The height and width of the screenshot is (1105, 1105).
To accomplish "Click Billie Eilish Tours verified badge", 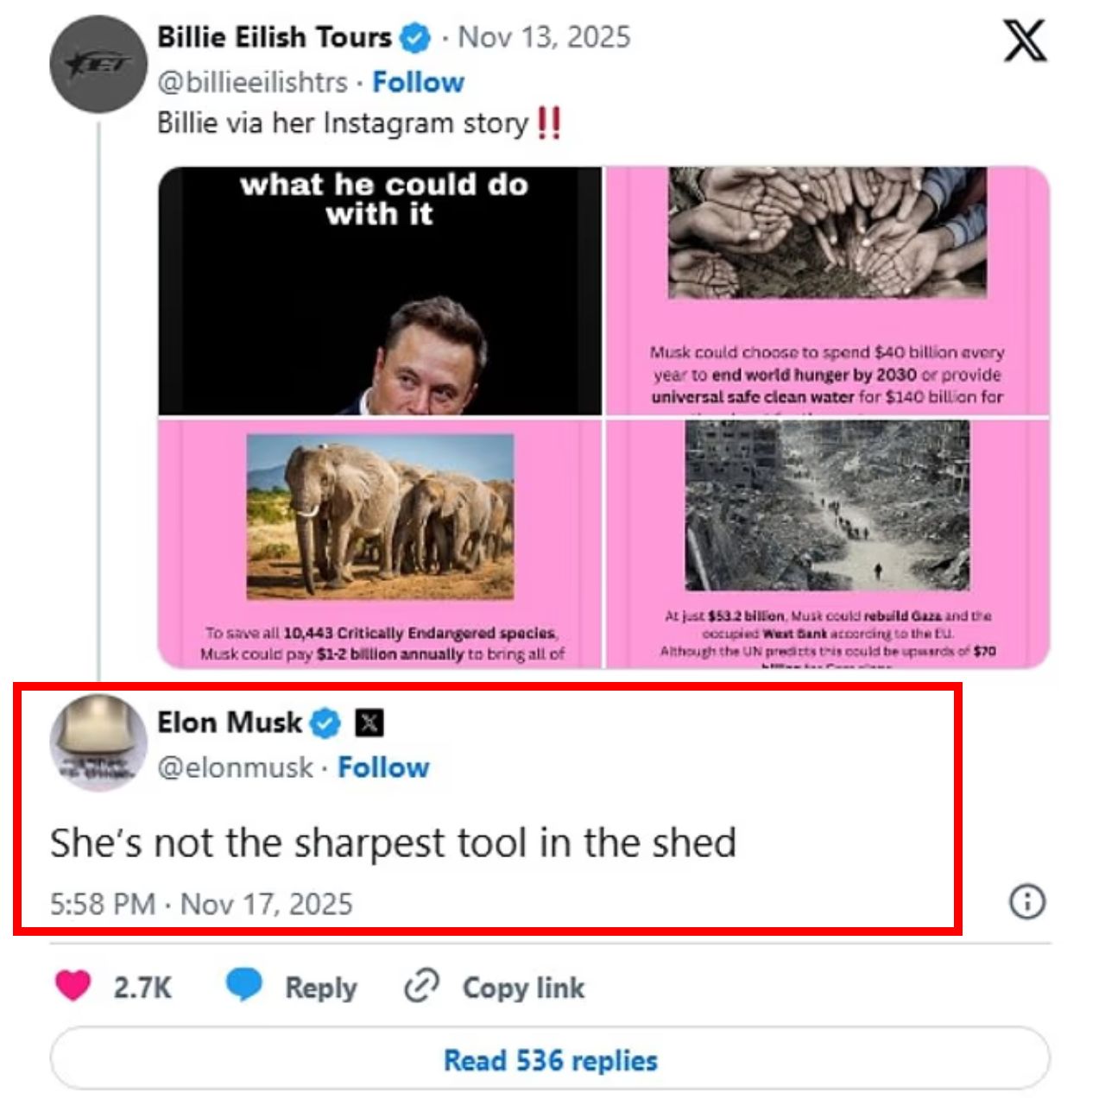I will 415,38.
